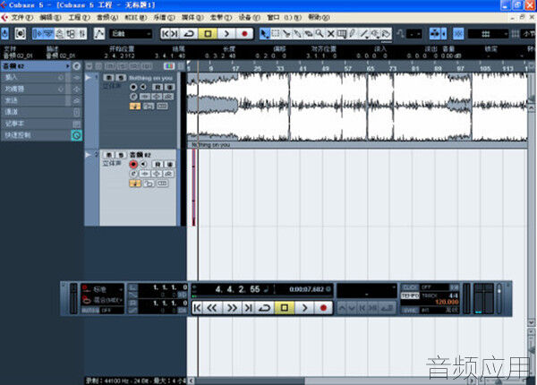537x385 pixels.
Task: Start playback in transport panel
Action: pos(304,308)
